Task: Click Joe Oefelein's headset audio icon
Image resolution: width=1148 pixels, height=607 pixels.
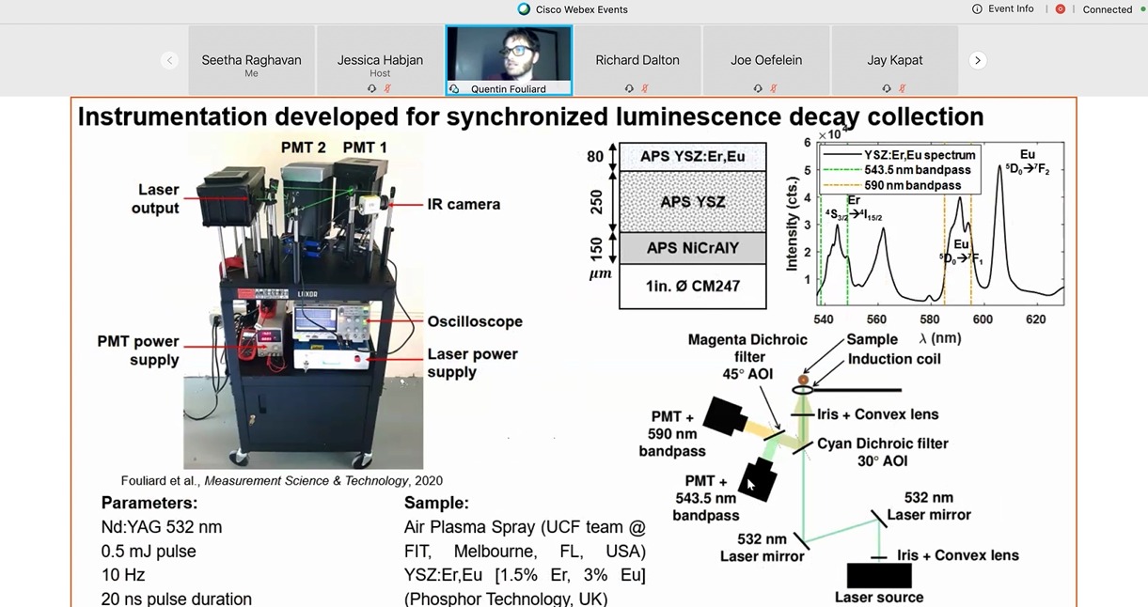Action: point(758,88)
